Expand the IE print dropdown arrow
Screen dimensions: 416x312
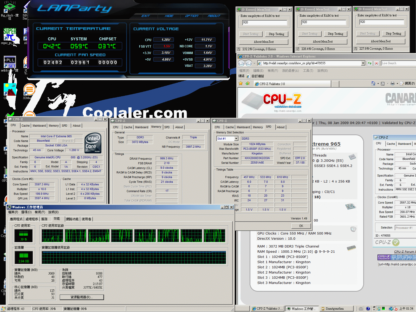397,83
